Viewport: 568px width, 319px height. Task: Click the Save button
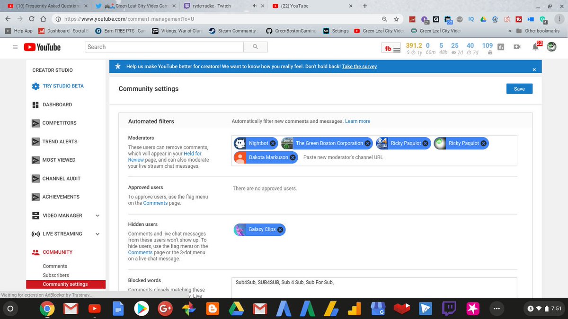[519, 89]
